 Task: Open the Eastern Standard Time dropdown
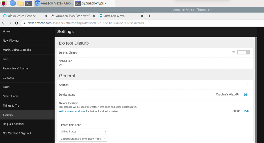(x=83, y=139)
